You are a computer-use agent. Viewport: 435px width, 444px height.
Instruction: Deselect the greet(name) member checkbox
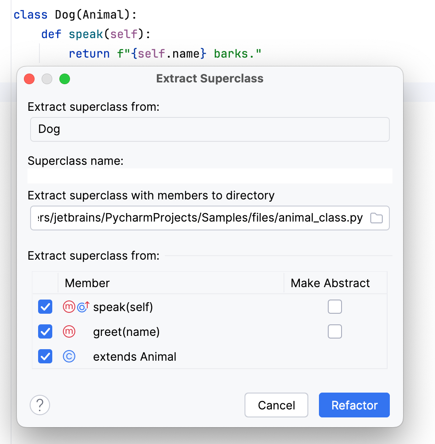45,331
